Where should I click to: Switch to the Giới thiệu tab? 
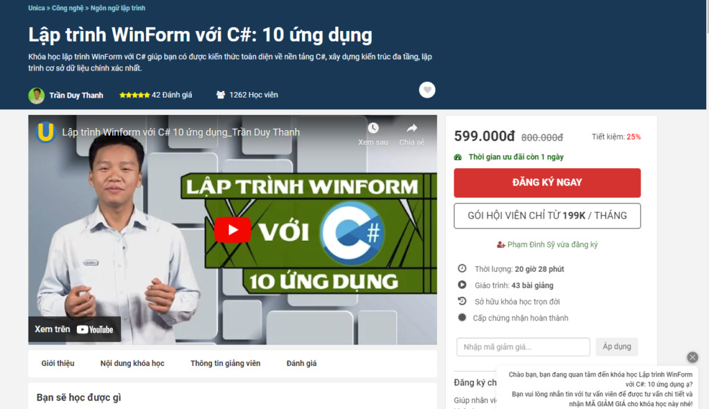(x=58, y=363)
